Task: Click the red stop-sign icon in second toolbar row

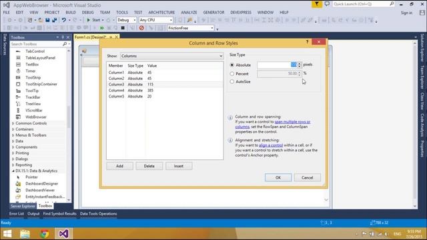Action: (141, 28)
